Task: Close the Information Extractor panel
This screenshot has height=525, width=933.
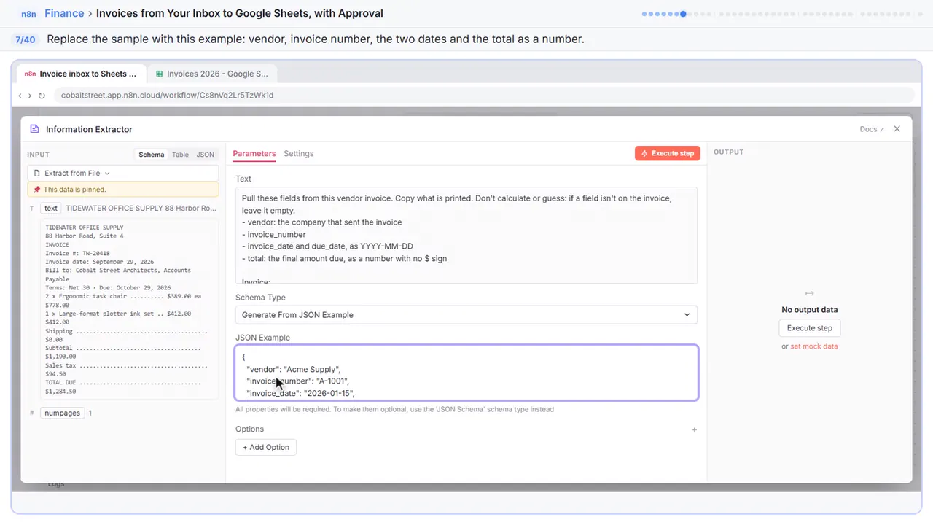Action: coord(897,129)
